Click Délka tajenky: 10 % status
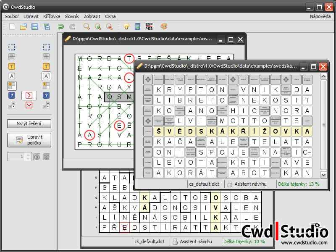The height and width of the screenshot is (252, 336). pos(244,241)
